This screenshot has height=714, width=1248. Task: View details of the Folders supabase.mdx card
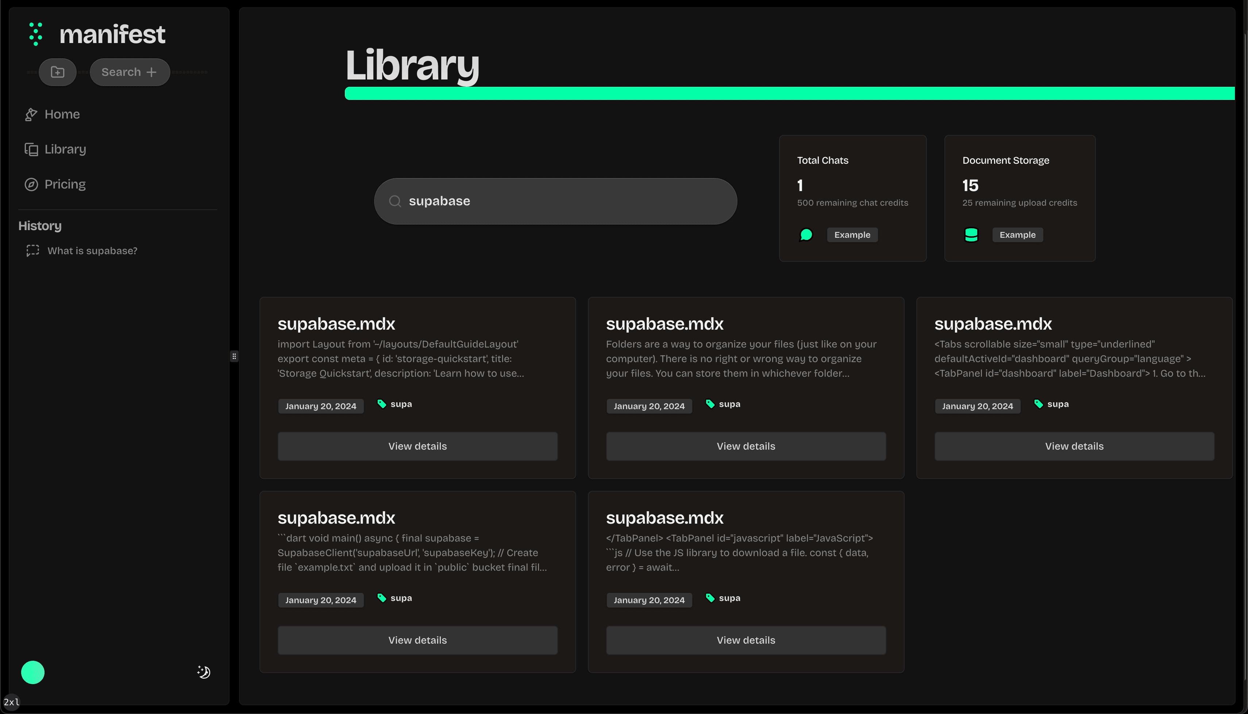pos(746,446)
